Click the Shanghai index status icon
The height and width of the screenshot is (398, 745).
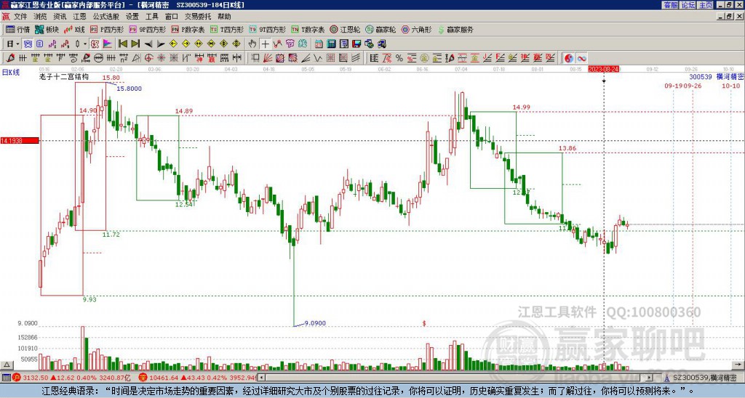point(17,378)
